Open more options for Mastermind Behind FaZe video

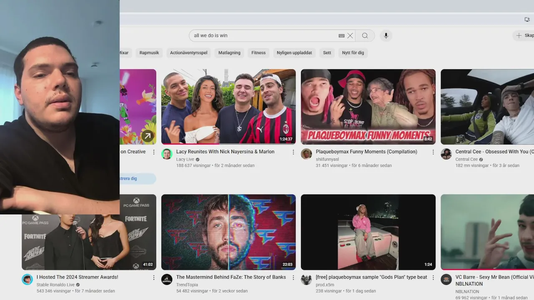(293, 277)
